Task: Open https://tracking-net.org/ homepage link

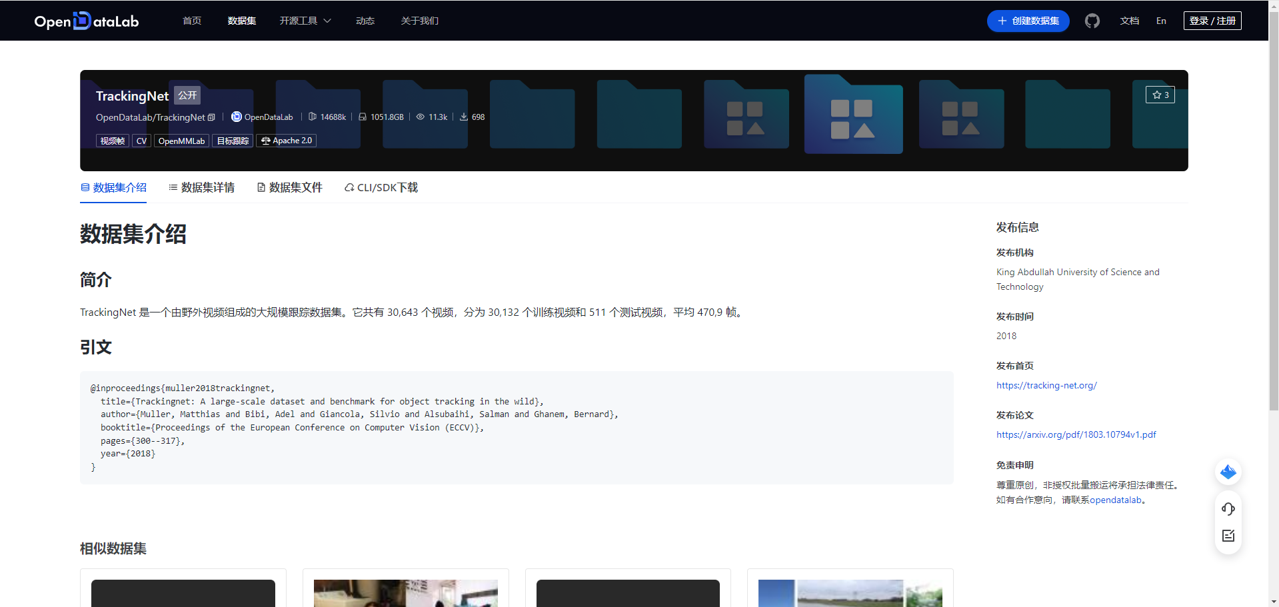Action: (x=1046, y=385)
